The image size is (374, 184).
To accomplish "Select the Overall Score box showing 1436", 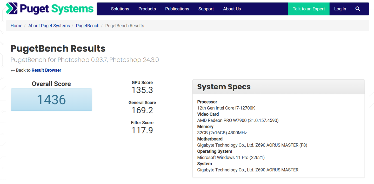I will 51,100.
